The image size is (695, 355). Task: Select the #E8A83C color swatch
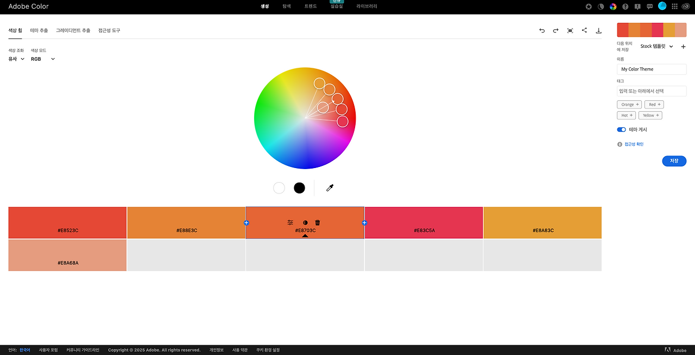542,223
